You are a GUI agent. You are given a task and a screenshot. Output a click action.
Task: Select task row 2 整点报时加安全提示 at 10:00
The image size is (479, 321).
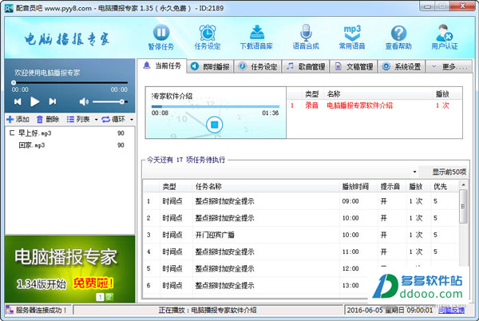[x=301, y=218]
